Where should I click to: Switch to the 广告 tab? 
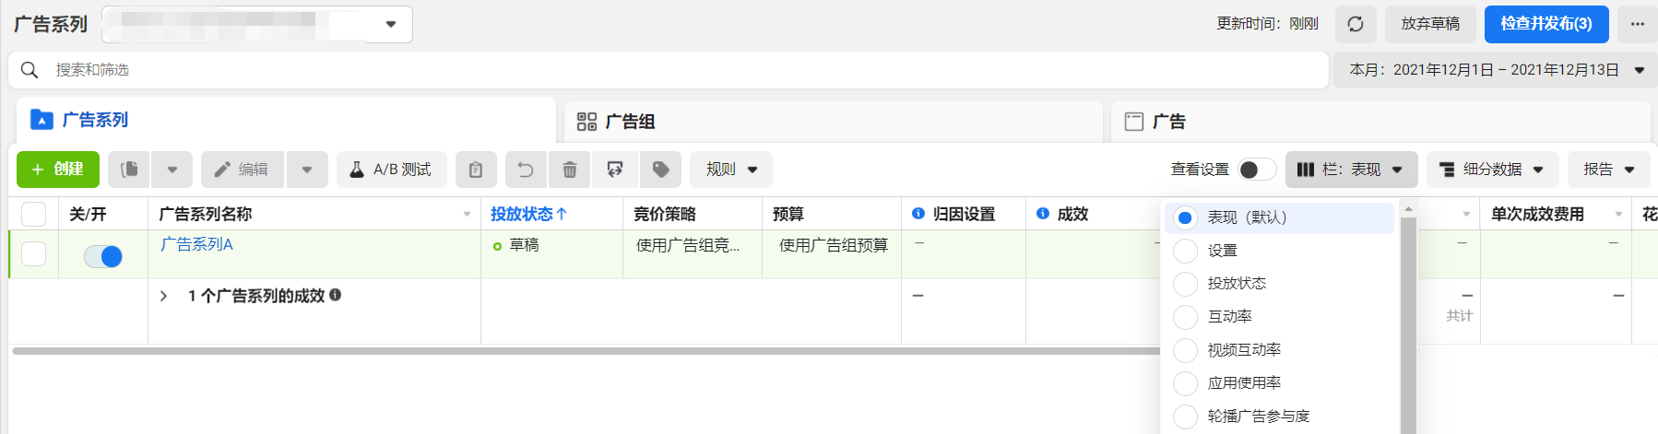click(x=1380, y=122)
